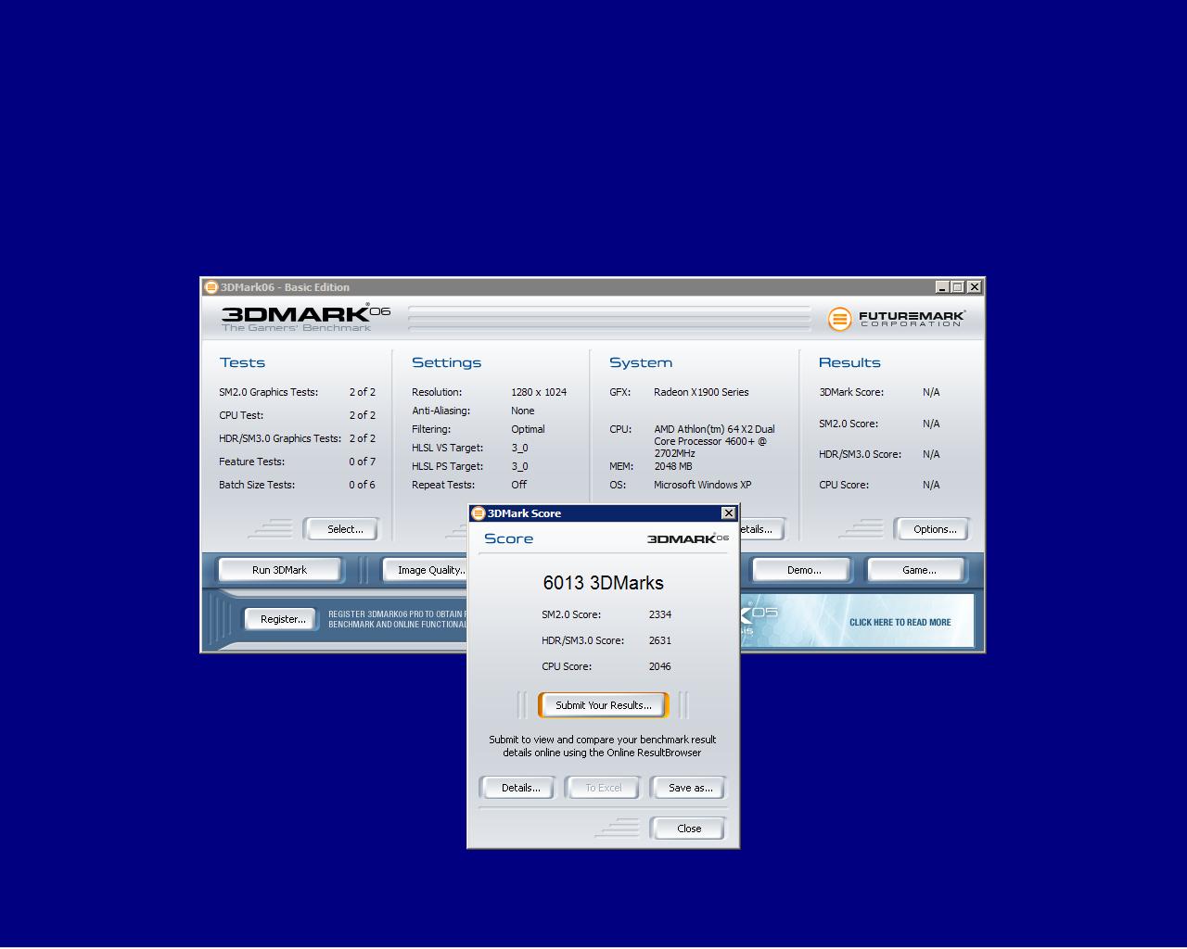The width and height of the screenshot is (1187, 949).
Task: Click the AMD Athlon 64 X2 CPU description
Action: point(714,441)
